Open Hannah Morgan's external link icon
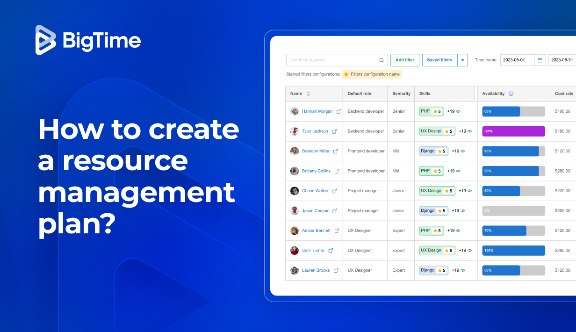This screenshot has width=576, height=332. pyautogui.click(x=339, y=111)
